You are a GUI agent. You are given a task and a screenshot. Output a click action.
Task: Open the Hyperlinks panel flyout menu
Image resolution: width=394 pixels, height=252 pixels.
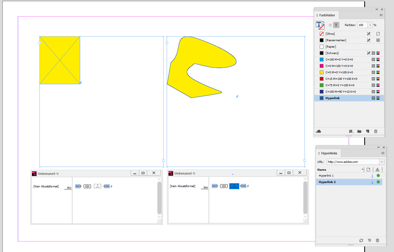click(383, 153)
